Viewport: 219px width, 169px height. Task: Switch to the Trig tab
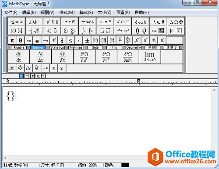coord(114,47)
